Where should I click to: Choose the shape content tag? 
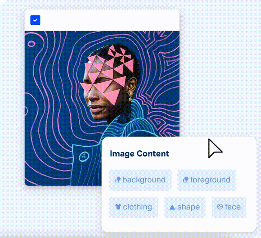[x=185, y=207]
